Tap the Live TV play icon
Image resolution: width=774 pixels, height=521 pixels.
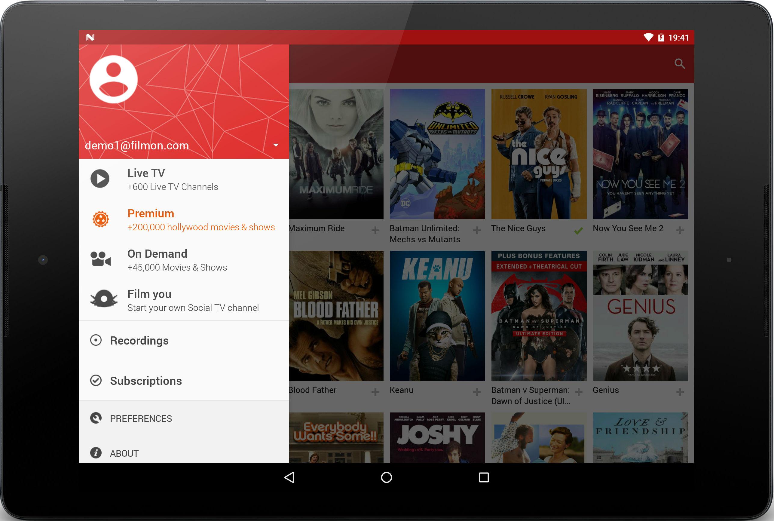[100, 179]
